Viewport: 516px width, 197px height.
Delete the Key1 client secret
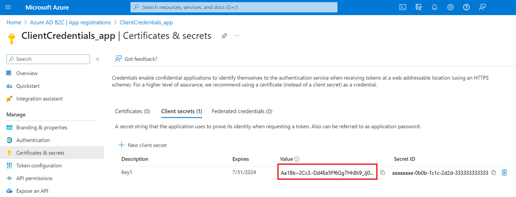coord(504,173)
